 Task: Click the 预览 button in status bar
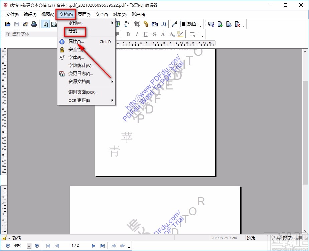(251, 238)
